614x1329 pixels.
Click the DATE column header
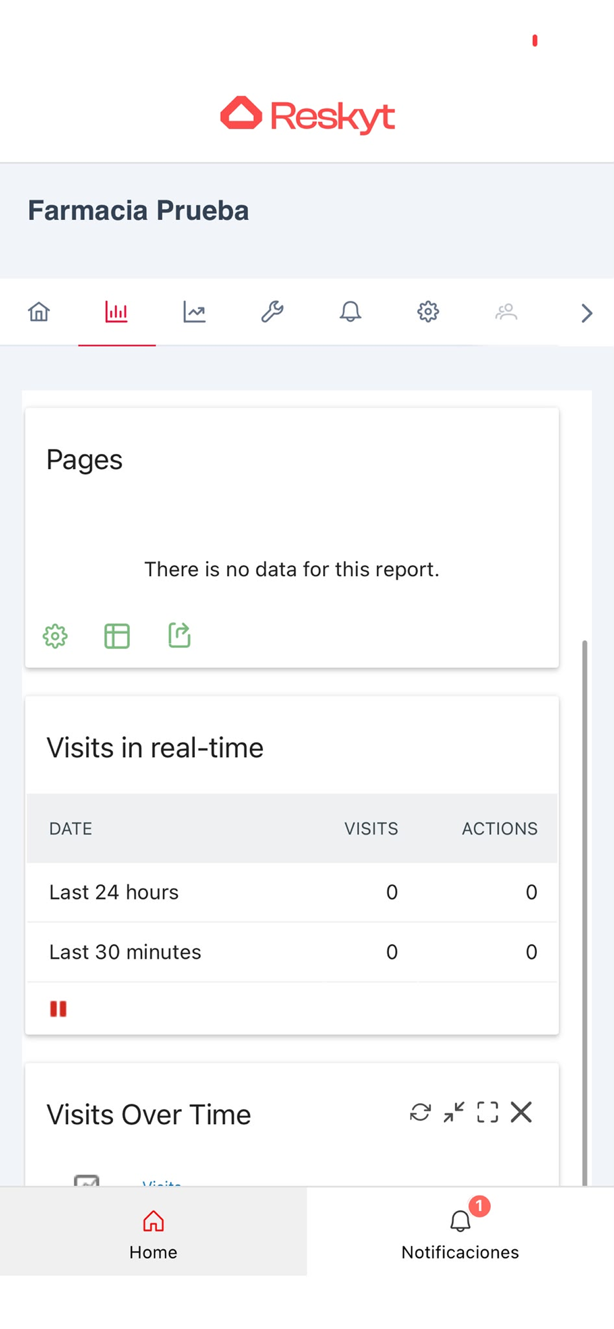[71, 829]
